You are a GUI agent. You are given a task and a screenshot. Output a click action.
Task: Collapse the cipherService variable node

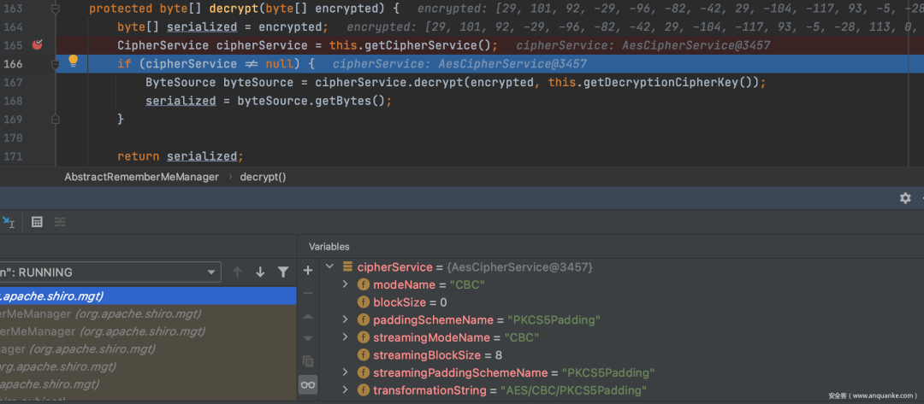point(329,267)
